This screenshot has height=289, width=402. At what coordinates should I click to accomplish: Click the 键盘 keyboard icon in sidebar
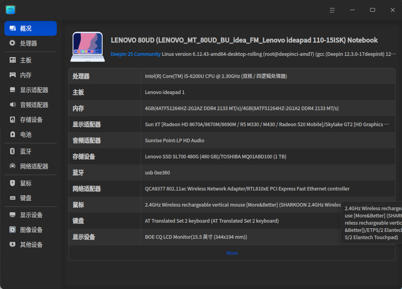(x=12, y=198)
